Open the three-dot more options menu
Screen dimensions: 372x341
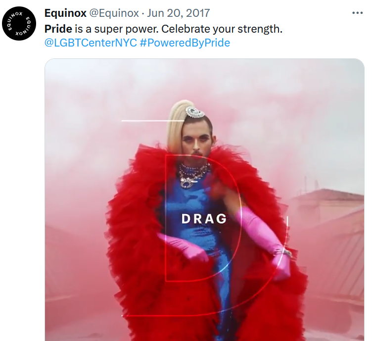point(358,13)
